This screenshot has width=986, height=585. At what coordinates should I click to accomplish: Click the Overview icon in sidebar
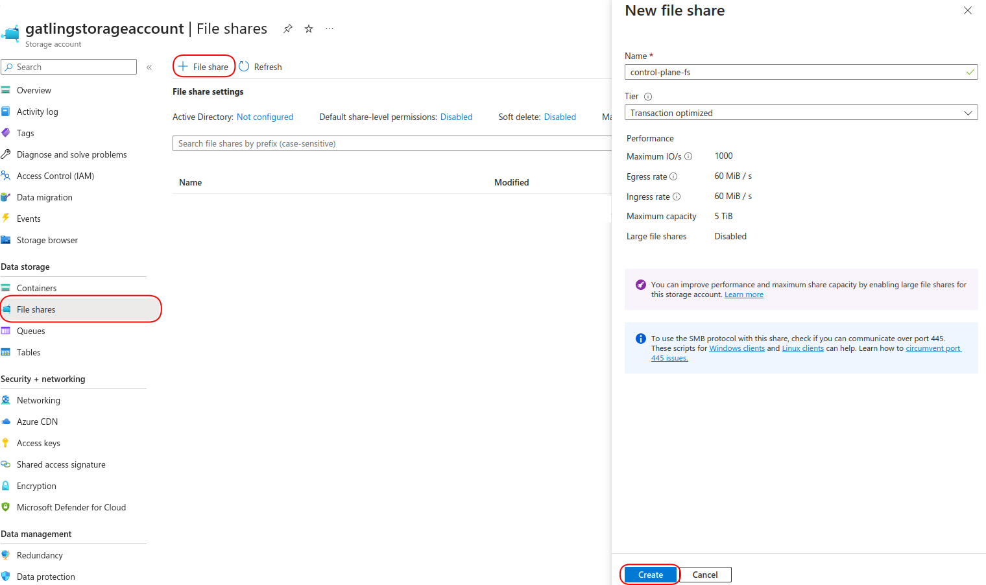click(6, 90)
